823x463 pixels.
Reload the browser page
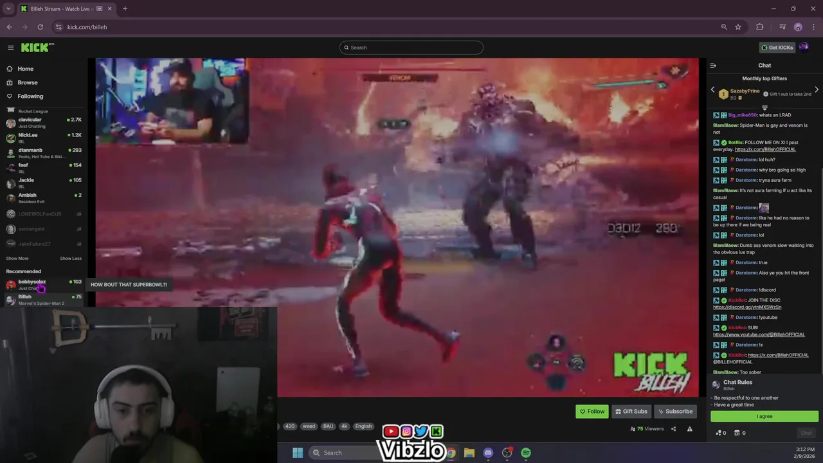pyautogui.click(x=40, y=27)
